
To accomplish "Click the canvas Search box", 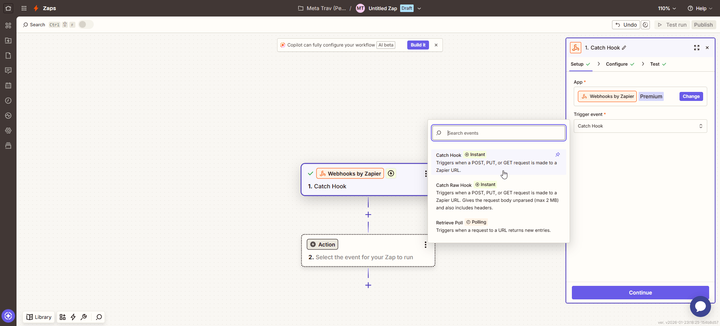I will [34, 25].
